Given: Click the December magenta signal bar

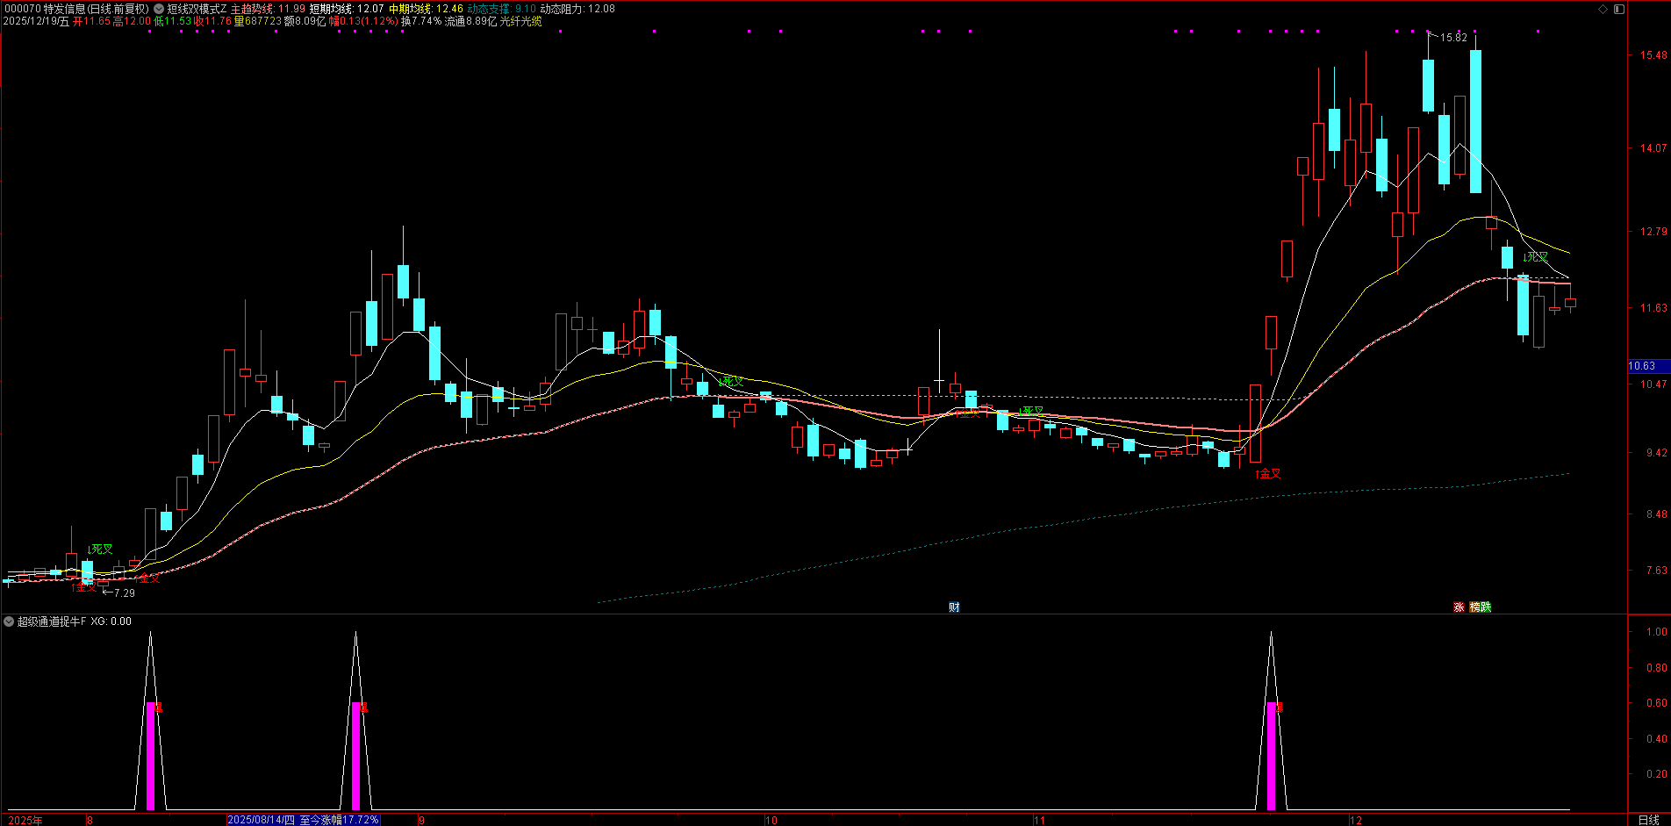Looking at the screenshot, I should coord(1271,755).
